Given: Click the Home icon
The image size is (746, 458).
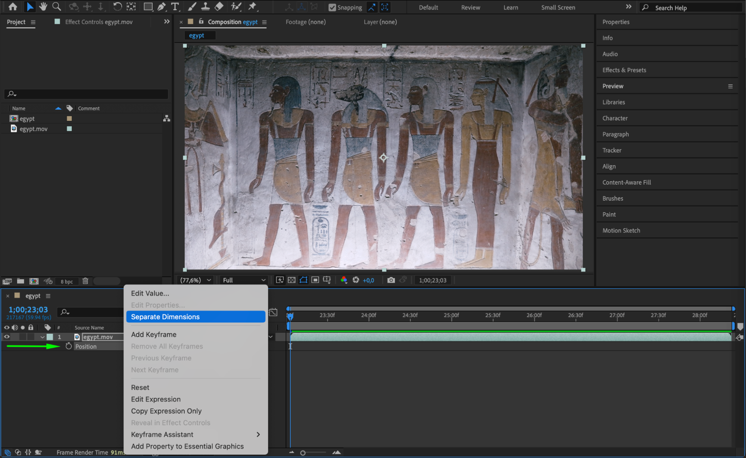Looking at the screenshot, I should point(13,6).
